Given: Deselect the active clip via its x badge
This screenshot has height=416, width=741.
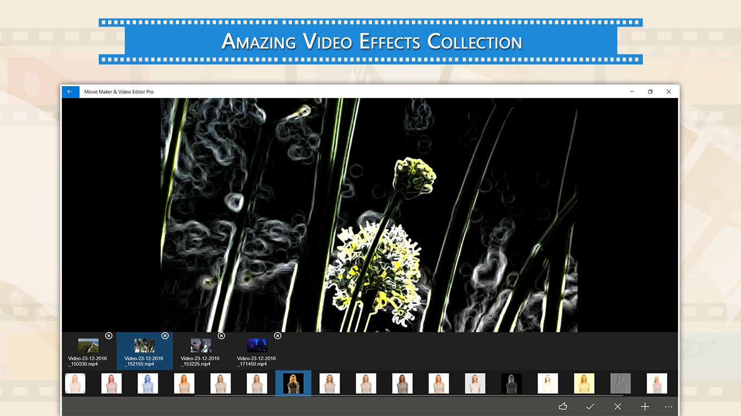Looking at the screenshot, I should coord(165,336).
